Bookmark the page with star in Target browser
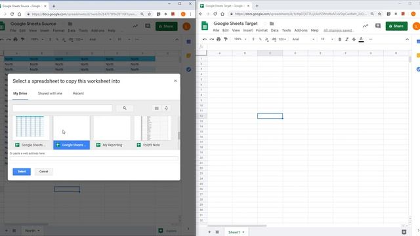This screenshot has height=236, width=420. [379, 14]
